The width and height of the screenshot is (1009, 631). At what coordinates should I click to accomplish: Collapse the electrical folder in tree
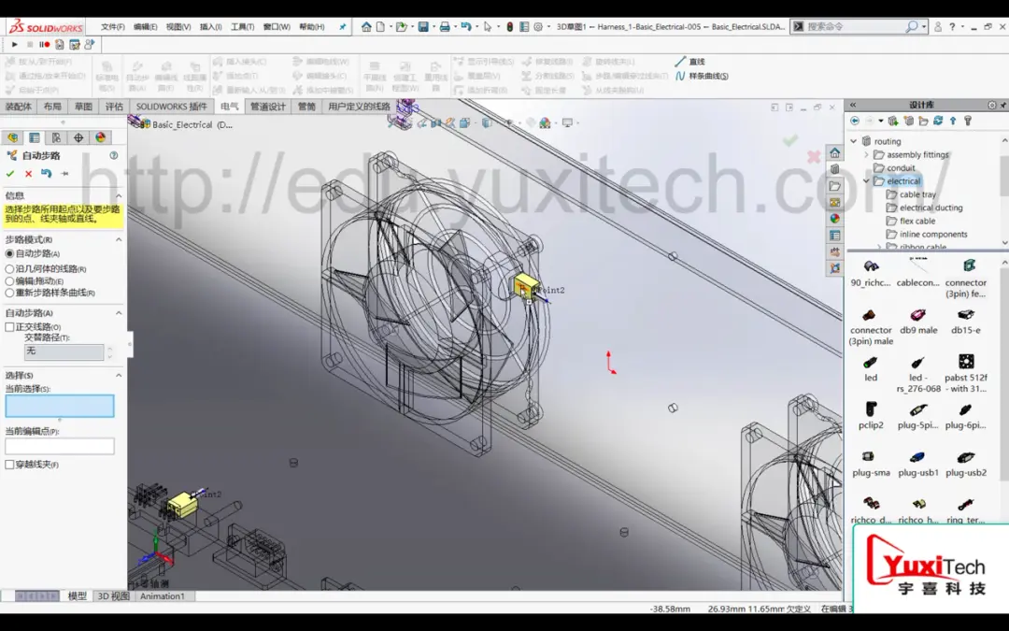(x=866, y=181)
